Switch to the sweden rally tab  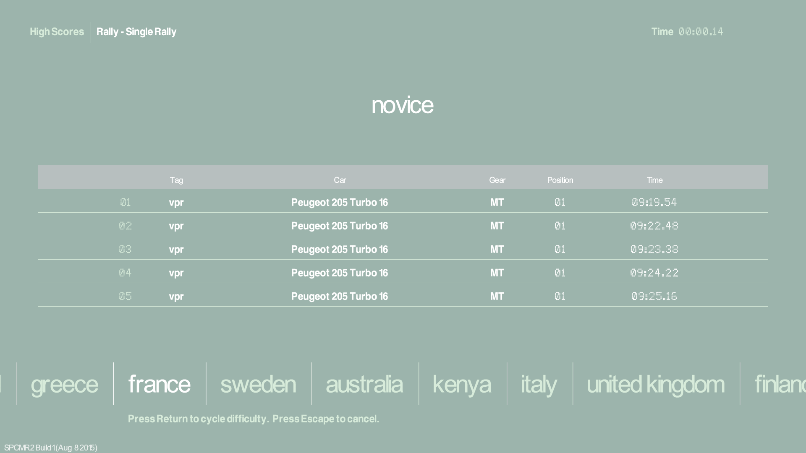click(x=258, y=384)
